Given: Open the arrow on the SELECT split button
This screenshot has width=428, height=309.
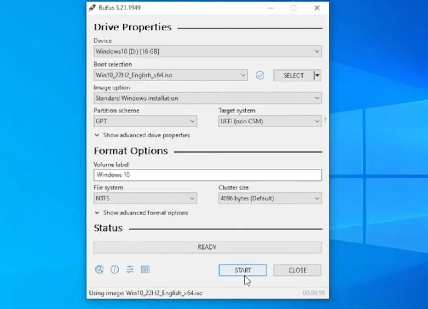Looking at the screenshot, I should point(317,75).
